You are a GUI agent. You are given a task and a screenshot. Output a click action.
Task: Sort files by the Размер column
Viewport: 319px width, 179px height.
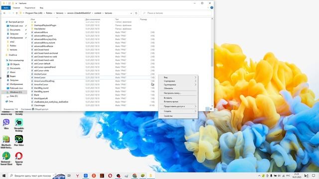[x=144, y=19]
